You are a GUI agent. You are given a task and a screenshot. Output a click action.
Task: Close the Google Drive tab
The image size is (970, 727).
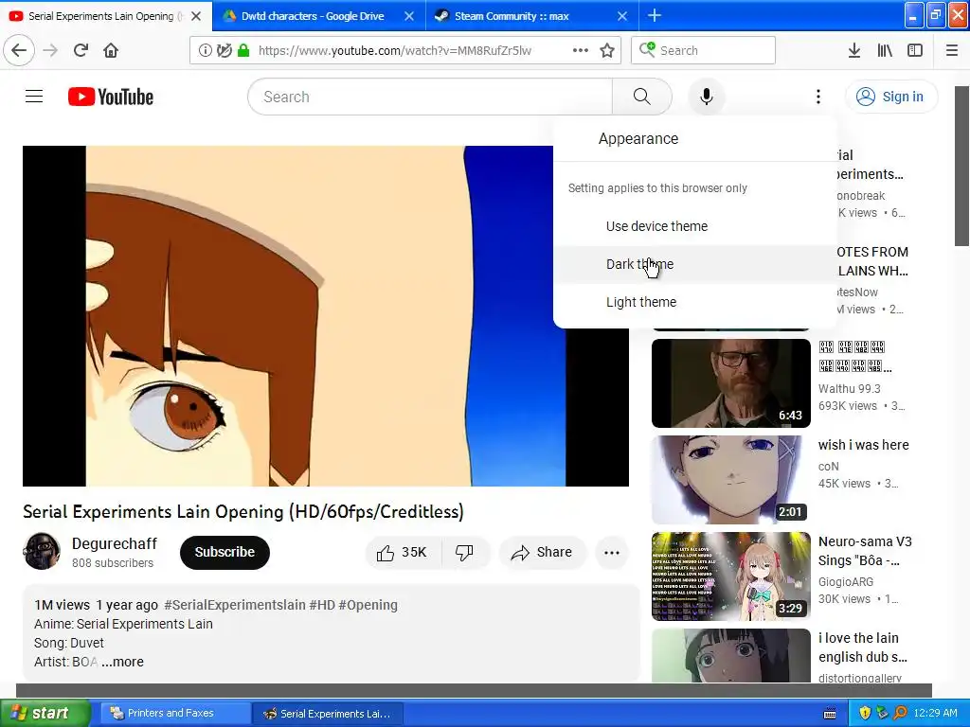409,16
